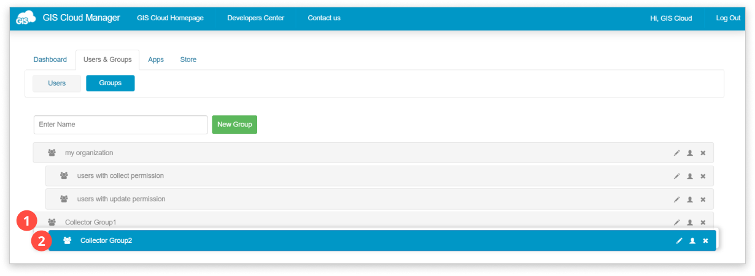
Task: Manage users of my organization group
Action: point(690,153)
